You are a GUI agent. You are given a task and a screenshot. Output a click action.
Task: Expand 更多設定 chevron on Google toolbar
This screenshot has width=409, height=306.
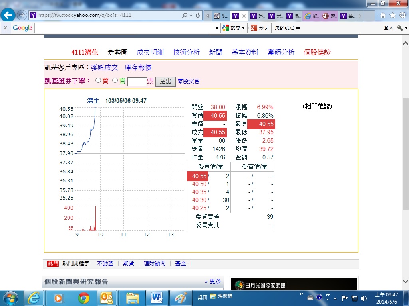click(298, 28)
